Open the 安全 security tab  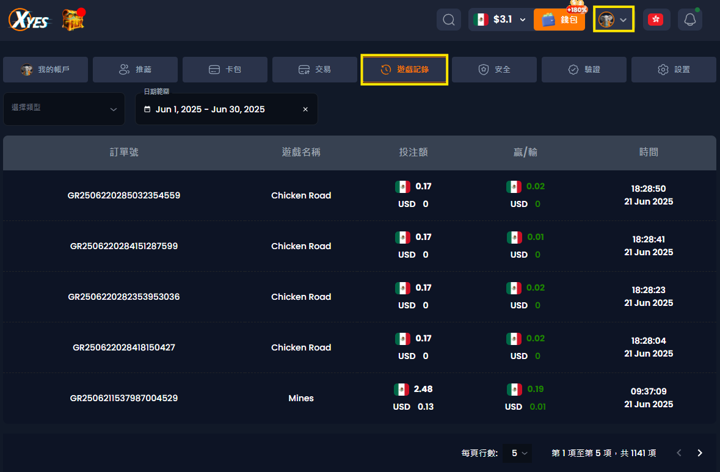pos(494,70)
